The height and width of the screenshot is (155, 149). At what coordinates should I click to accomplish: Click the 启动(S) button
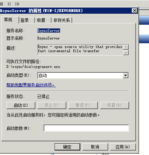[21, 105]
